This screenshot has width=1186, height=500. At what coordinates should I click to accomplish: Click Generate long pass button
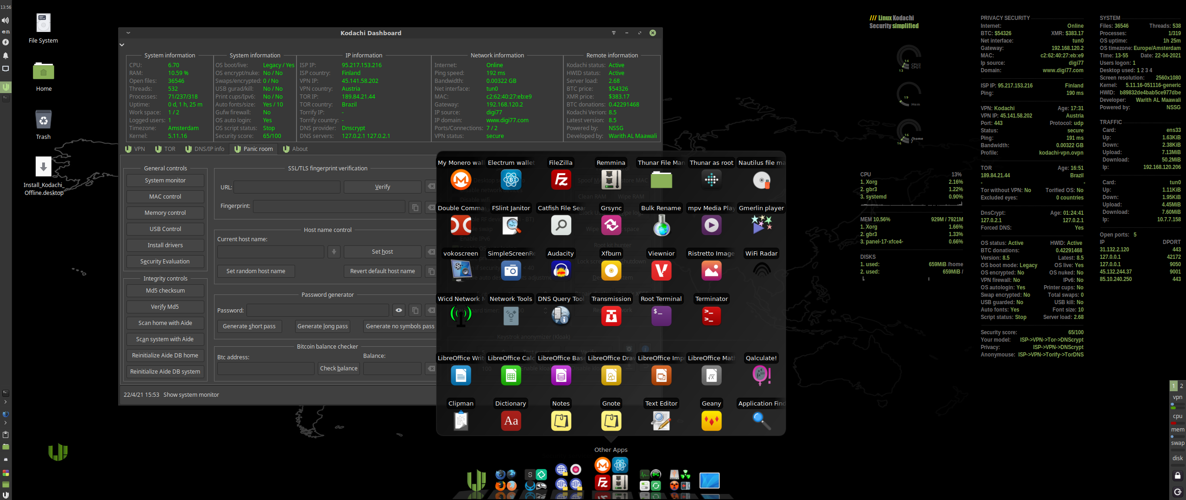point(322,326)
